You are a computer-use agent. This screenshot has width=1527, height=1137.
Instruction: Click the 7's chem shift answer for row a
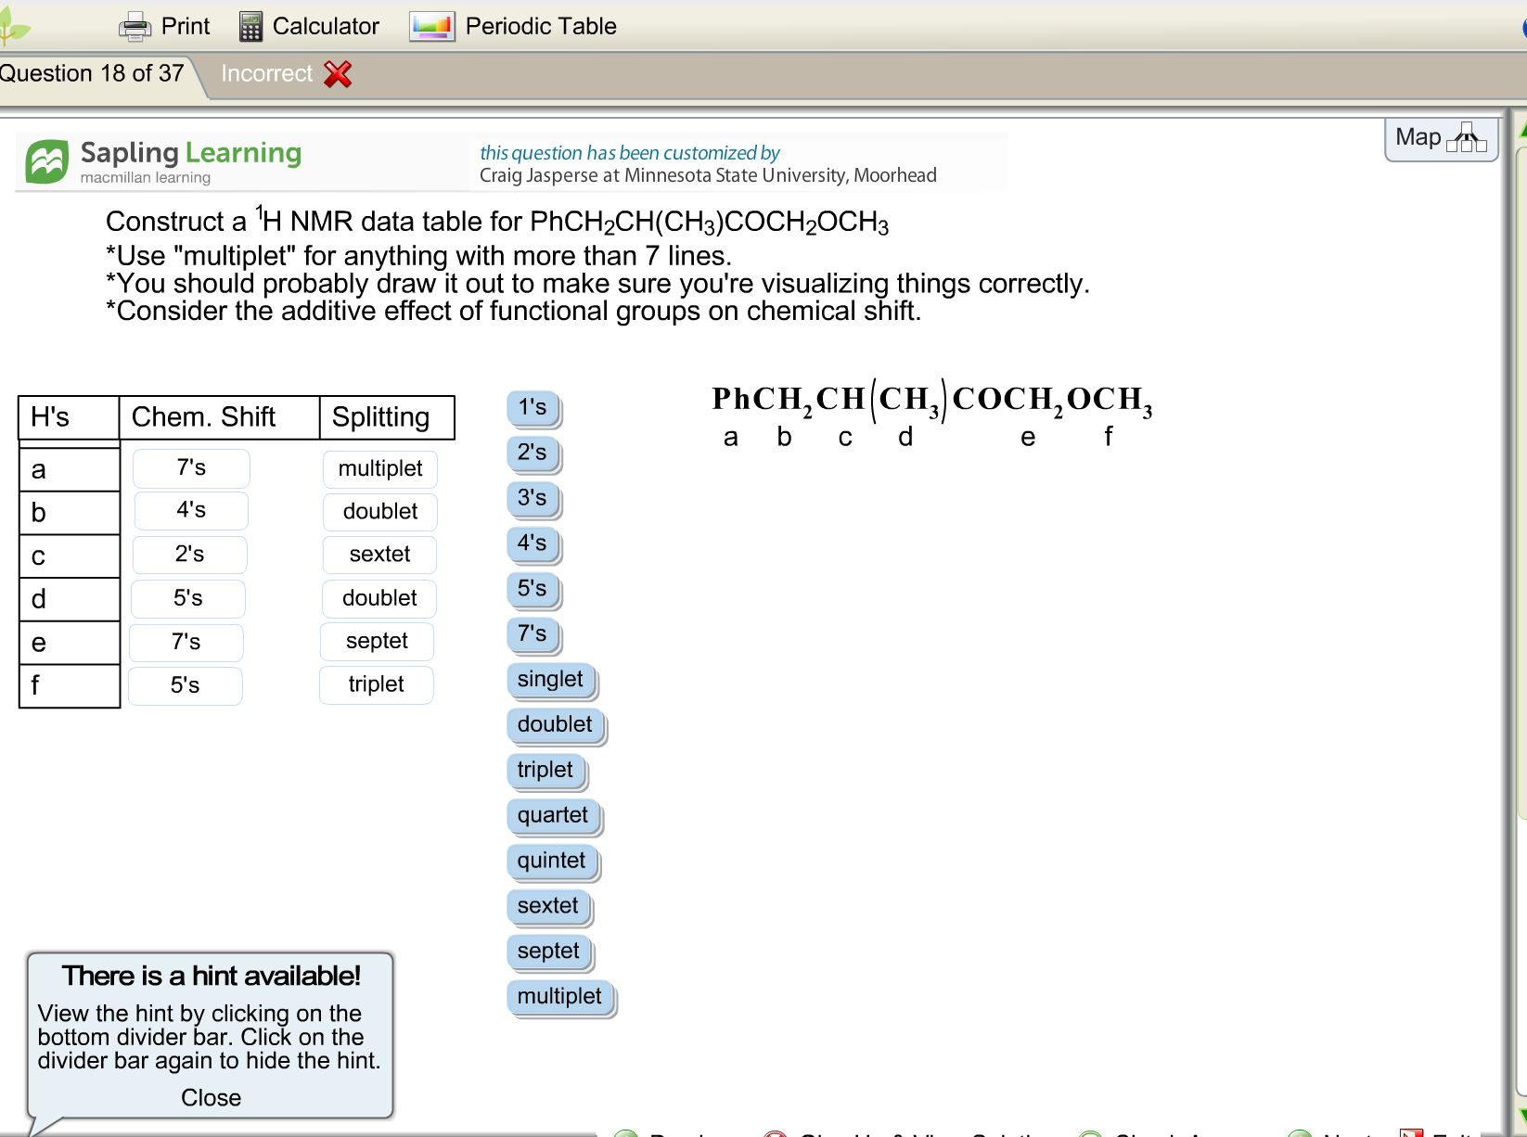click(191, 467)
